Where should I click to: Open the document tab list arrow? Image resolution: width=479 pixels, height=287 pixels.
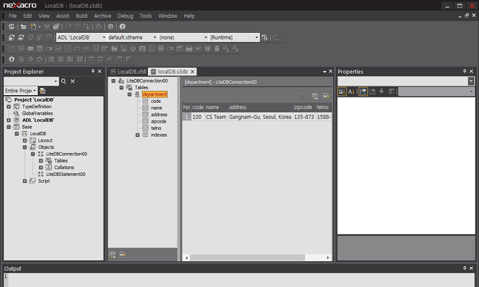(x=325, y=72)
